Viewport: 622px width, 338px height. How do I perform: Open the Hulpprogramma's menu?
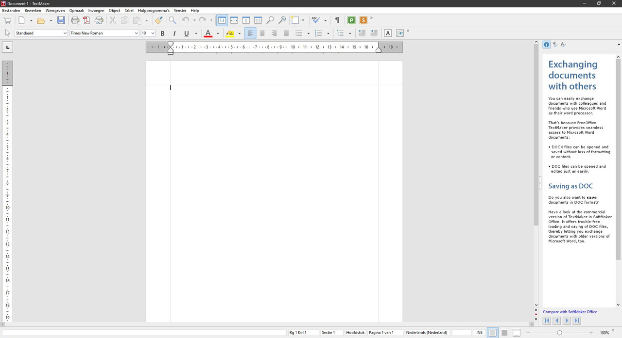click(154, 10)
